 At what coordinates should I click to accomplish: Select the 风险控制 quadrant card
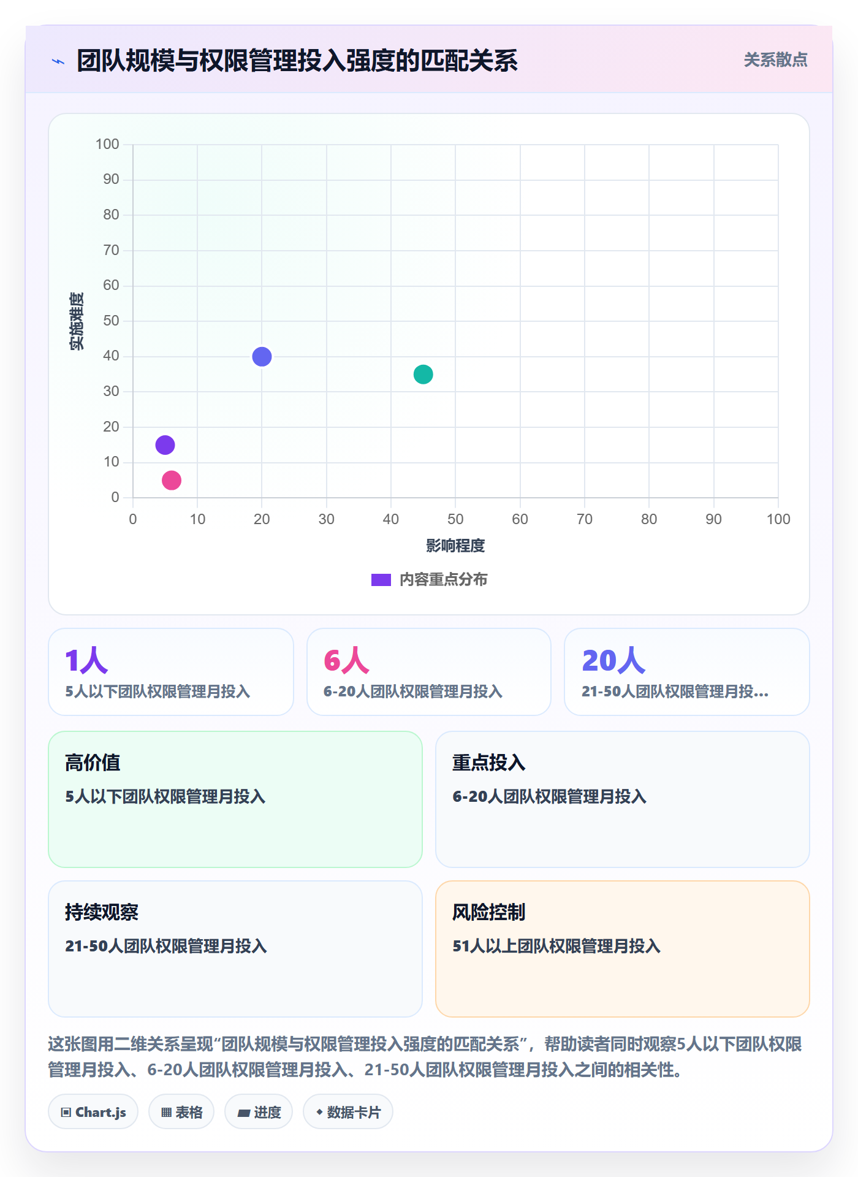pos(623,949)
